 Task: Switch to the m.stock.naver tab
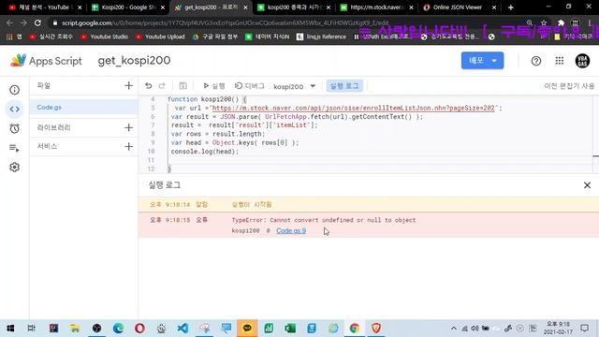376,7
